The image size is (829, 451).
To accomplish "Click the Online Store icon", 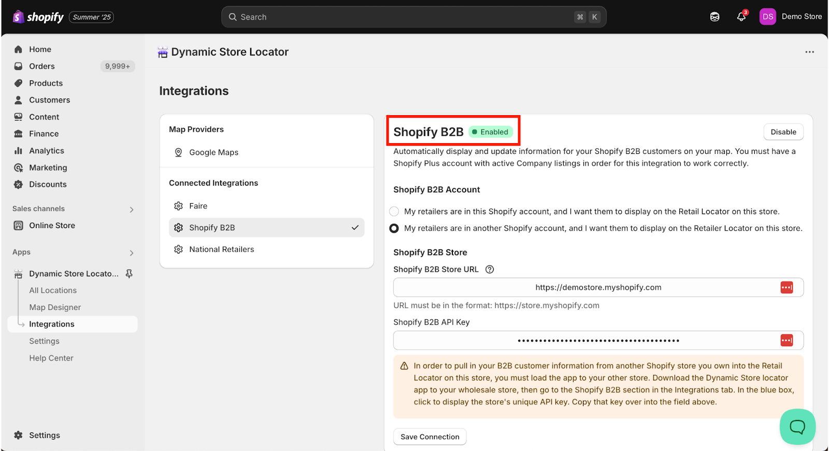I will [19, 225].
